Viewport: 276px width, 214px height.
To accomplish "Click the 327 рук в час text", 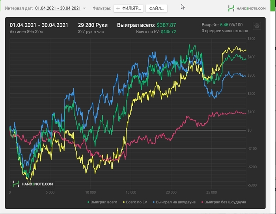I will coord(91,32).
